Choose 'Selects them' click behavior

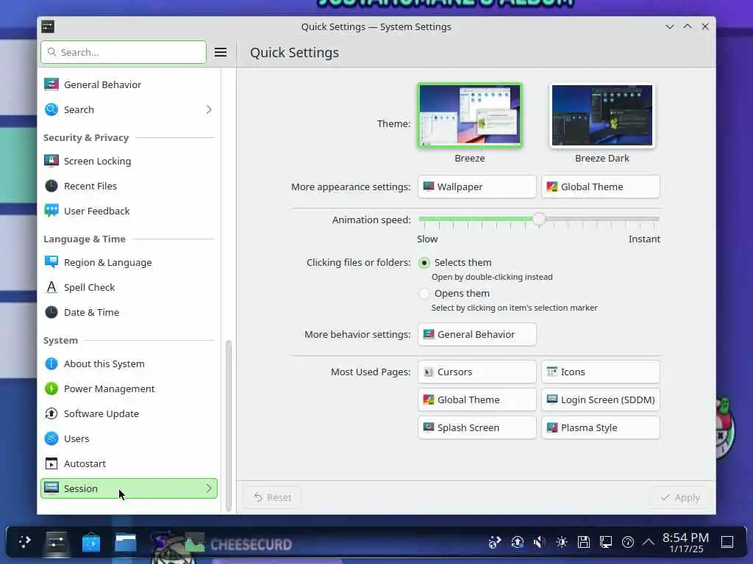click(x=424, y=262)
